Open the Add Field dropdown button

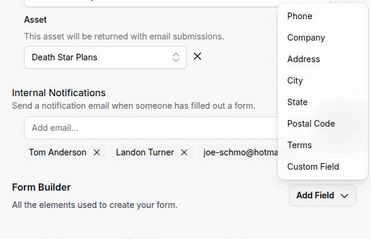(323, 195)
